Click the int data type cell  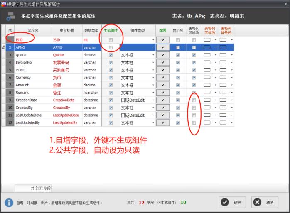92,40
